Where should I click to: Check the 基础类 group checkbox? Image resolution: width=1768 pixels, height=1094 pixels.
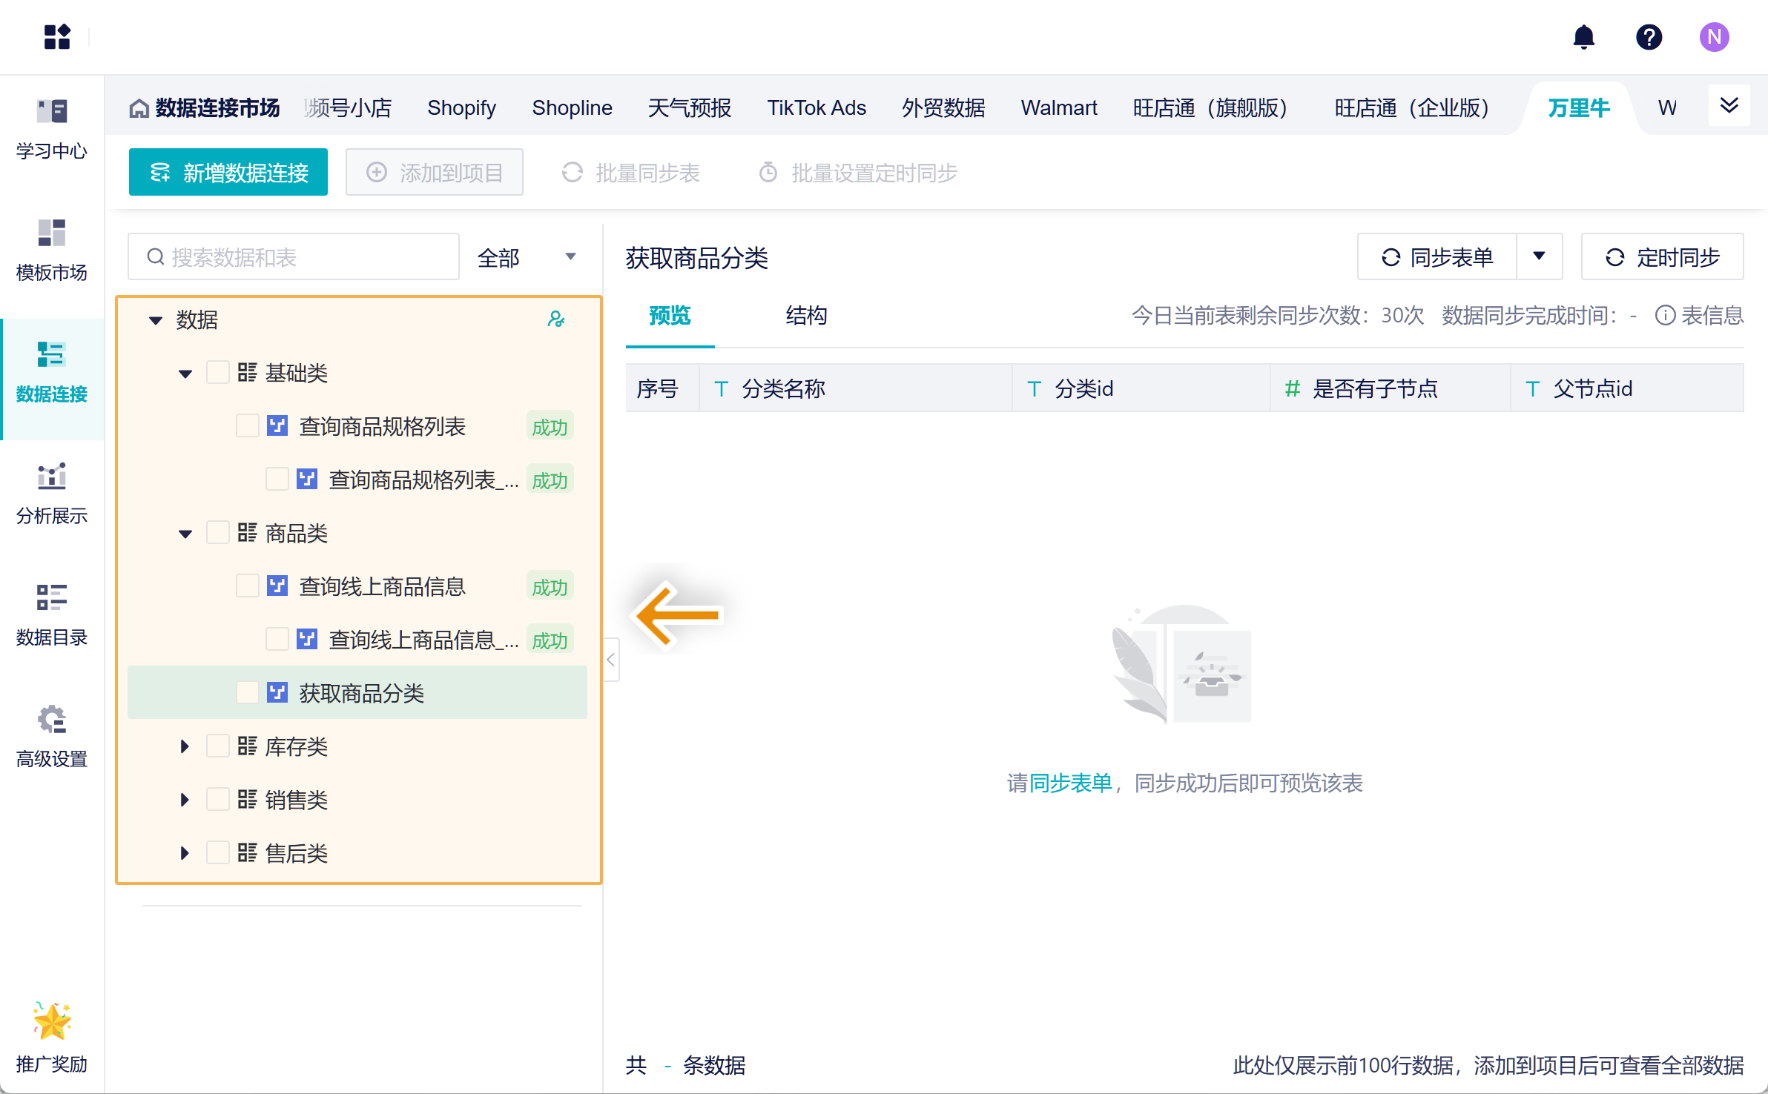217,372
